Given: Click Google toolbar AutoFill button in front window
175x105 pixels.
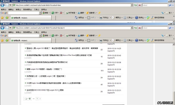Looking at the screenshot, I should (91, 36).
